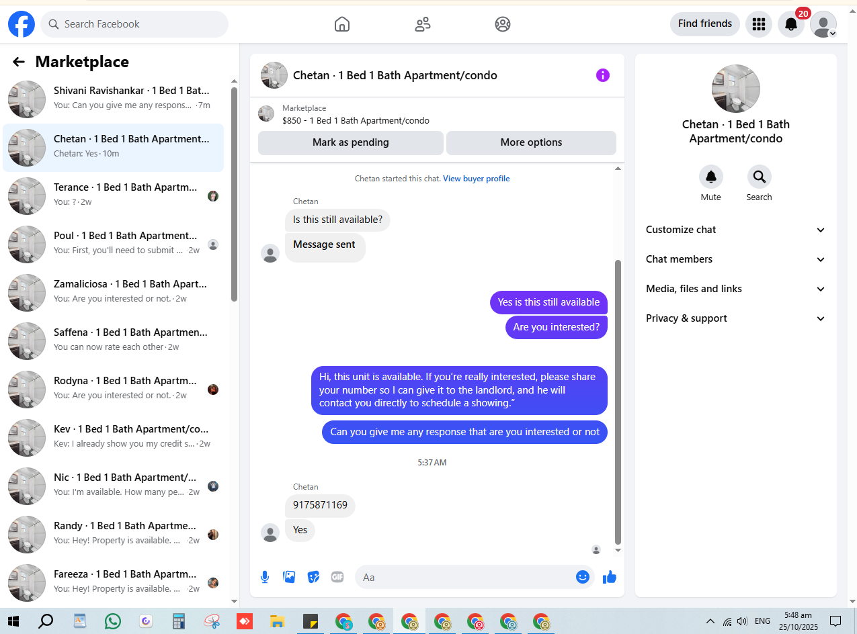Select the Chetan conversation in list

113,148
